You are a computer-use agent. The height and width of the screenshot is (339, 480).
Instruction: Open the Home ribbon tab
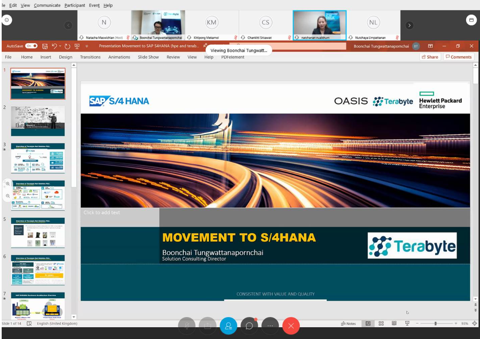(27, 57)
